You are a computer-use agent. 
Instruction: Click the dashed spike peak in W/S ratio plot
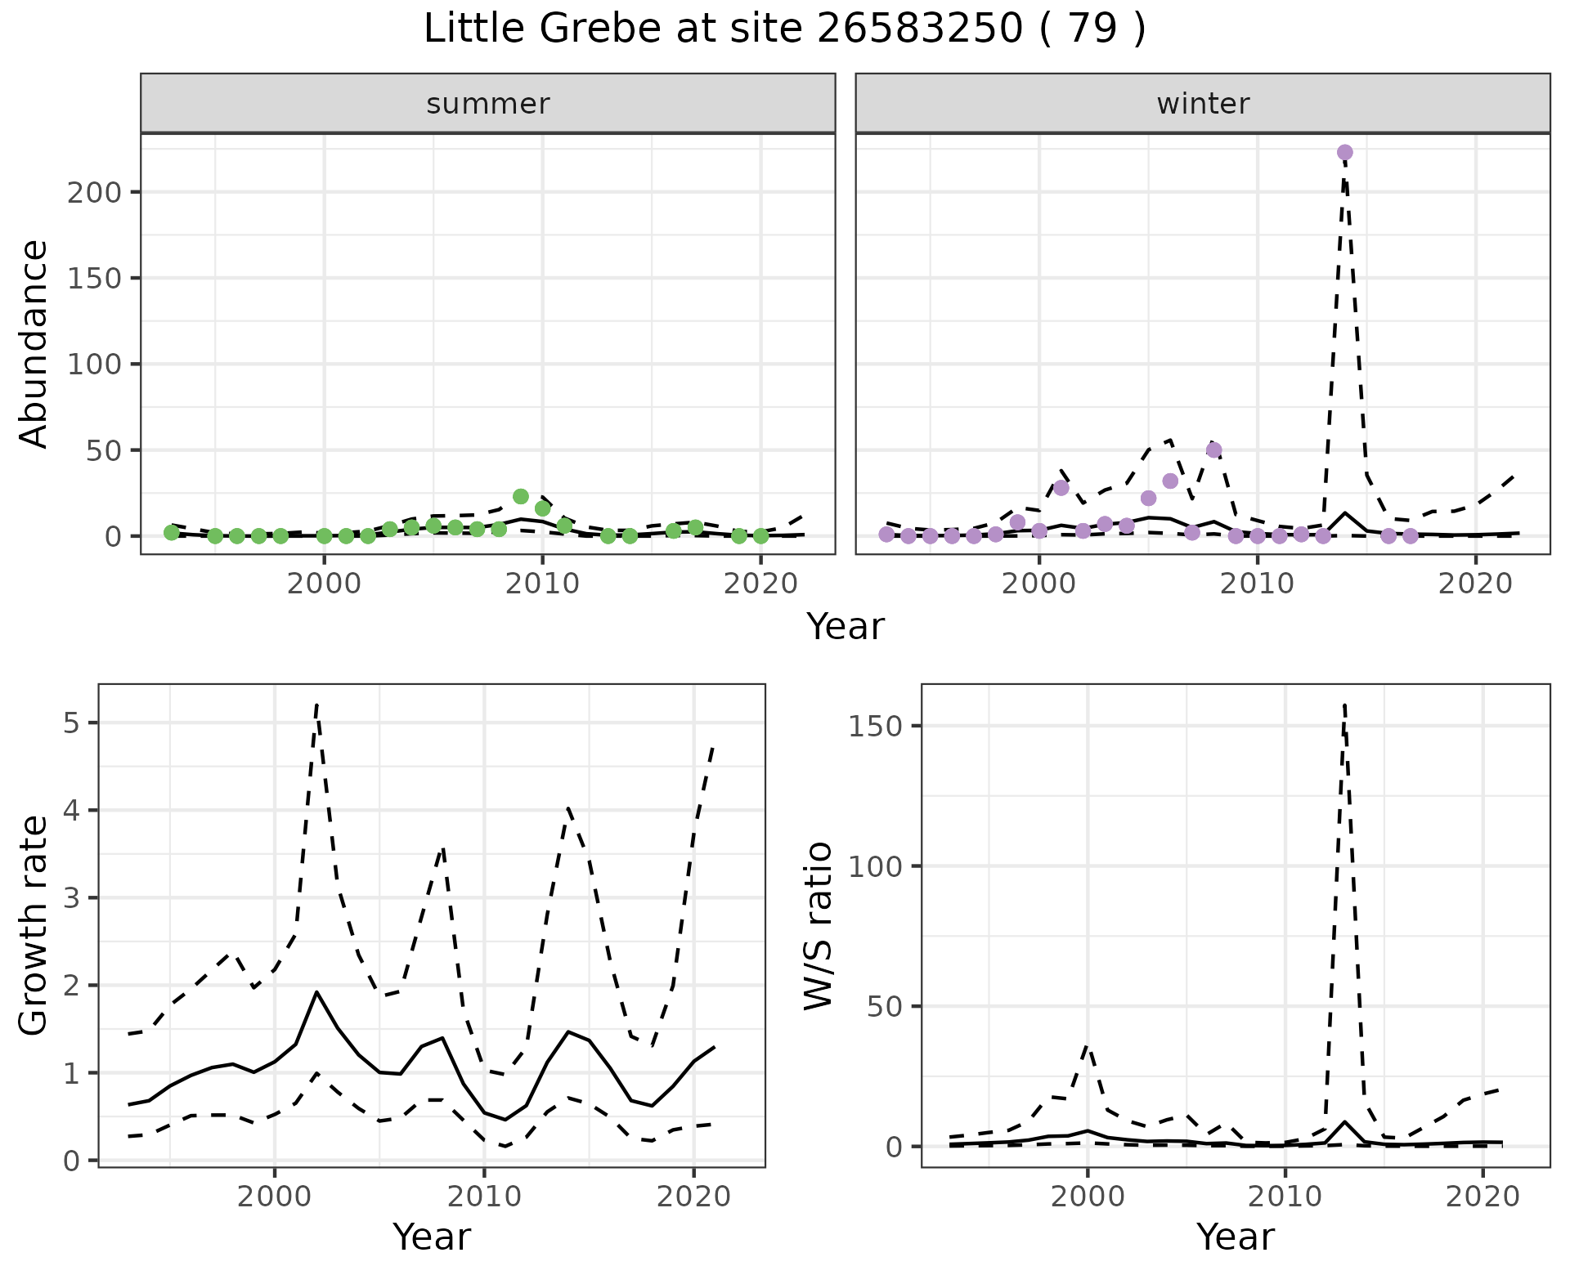coord(1344,705)
